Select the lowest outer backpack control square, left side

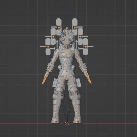(48, 47)
